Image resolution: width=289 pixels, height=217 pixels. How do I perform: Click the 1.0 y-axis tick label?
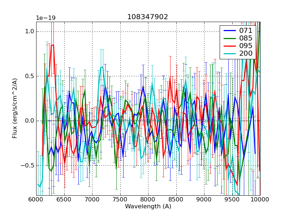pos(29,31)
